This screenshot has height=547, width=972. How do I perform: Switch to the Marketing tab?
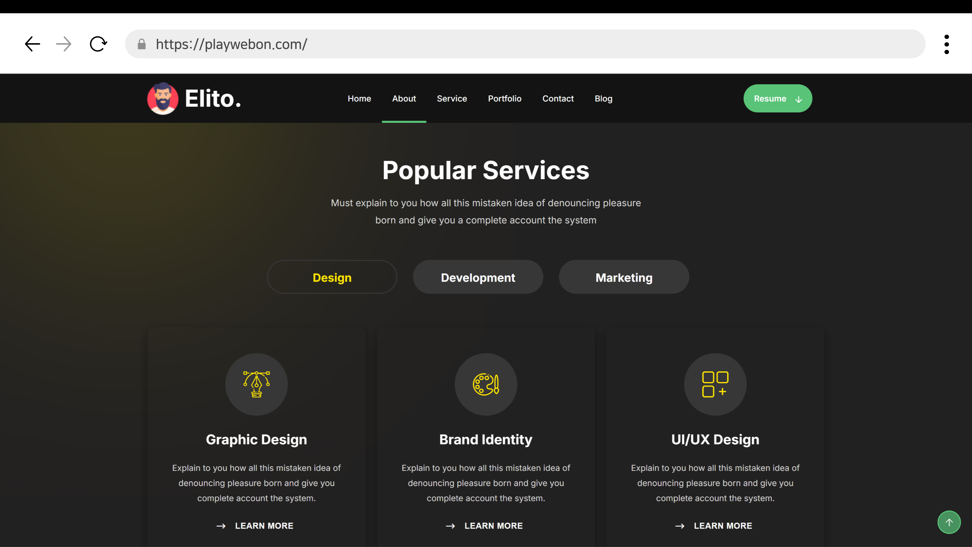[x=624, y=277]
